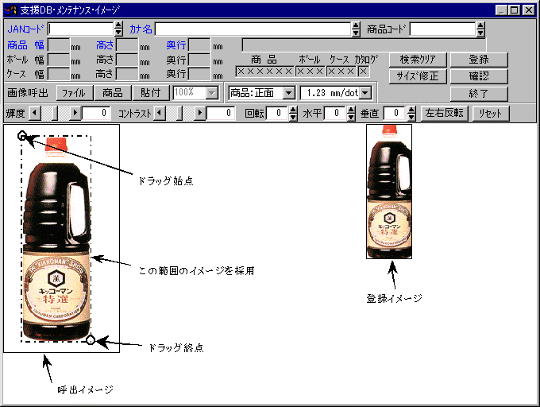Click the コントラスト slider right arrow
The height and width of the screenshot is (407, 540).
(x=200, y=113)
